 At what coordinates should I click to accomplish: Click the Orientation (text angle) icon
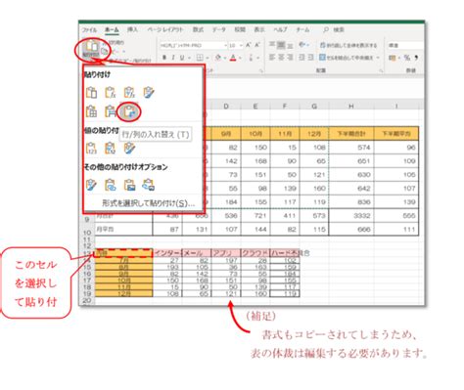[x=302, y=45]
